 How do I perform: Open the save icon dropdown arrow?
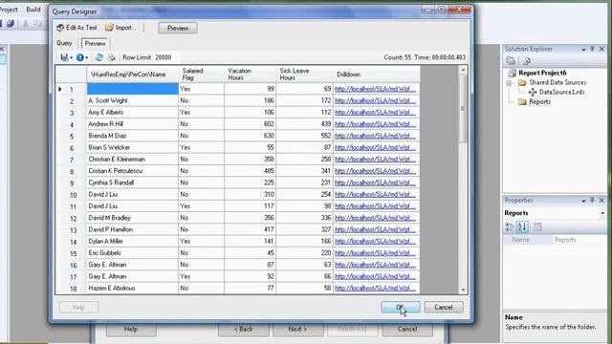point(71,57)
